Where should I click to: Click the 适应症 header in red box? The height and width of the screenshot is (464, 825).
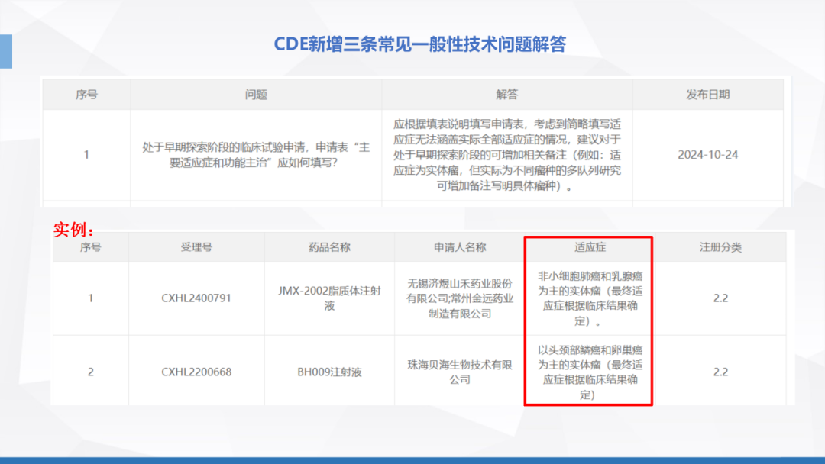click(x=590, y=247)
